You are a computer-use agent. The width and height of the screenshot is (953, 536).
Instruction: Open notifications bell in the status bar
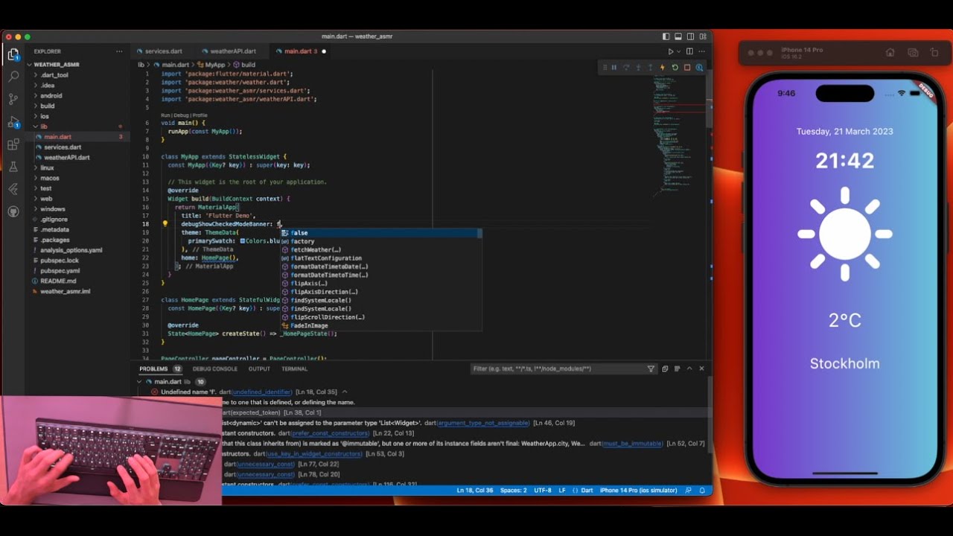pos(701,491)
